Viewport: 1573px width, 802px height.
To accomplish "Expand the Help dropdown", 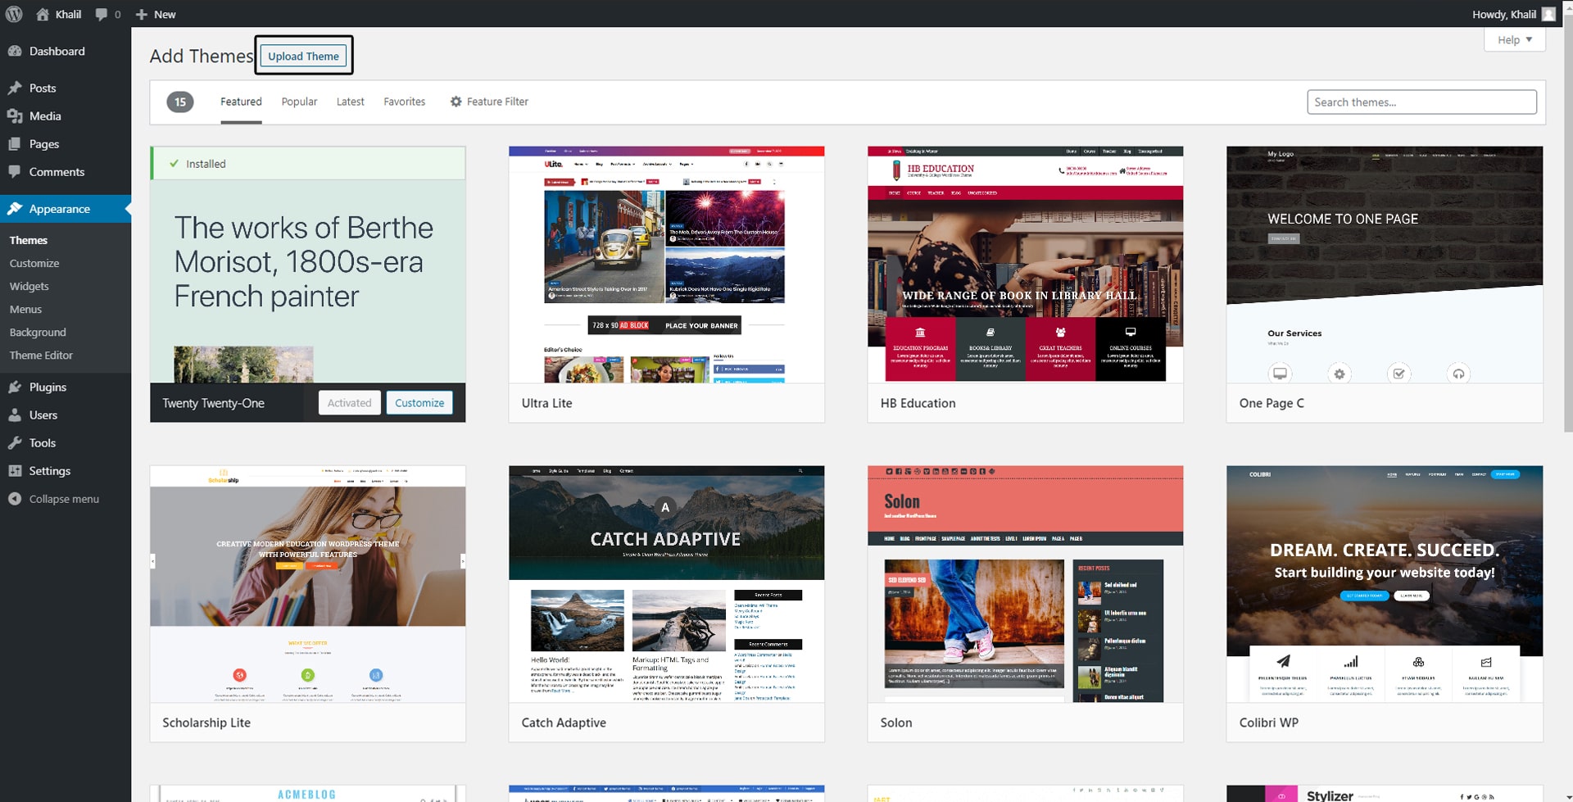I will 1514,39.
